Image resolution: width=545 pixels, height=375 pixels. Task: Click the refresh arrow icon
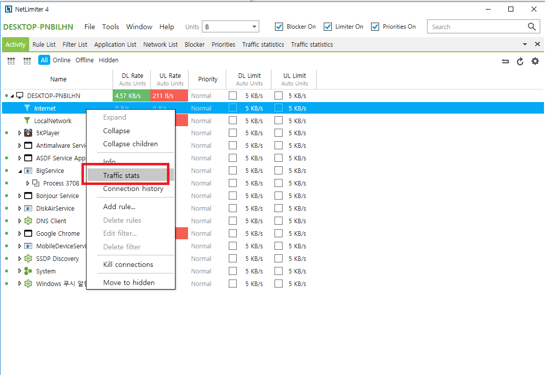520,61
